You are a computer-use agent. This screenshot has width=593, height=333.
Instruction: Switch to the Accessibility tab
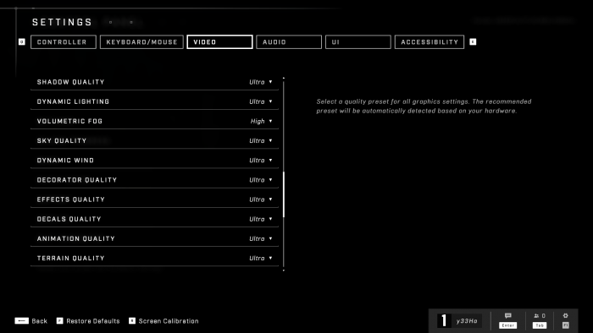tap(430, 42)
